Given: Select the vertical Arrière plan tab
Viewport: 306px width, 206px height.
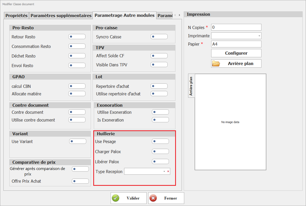Looking at the screenshot, I should (191, 86).
